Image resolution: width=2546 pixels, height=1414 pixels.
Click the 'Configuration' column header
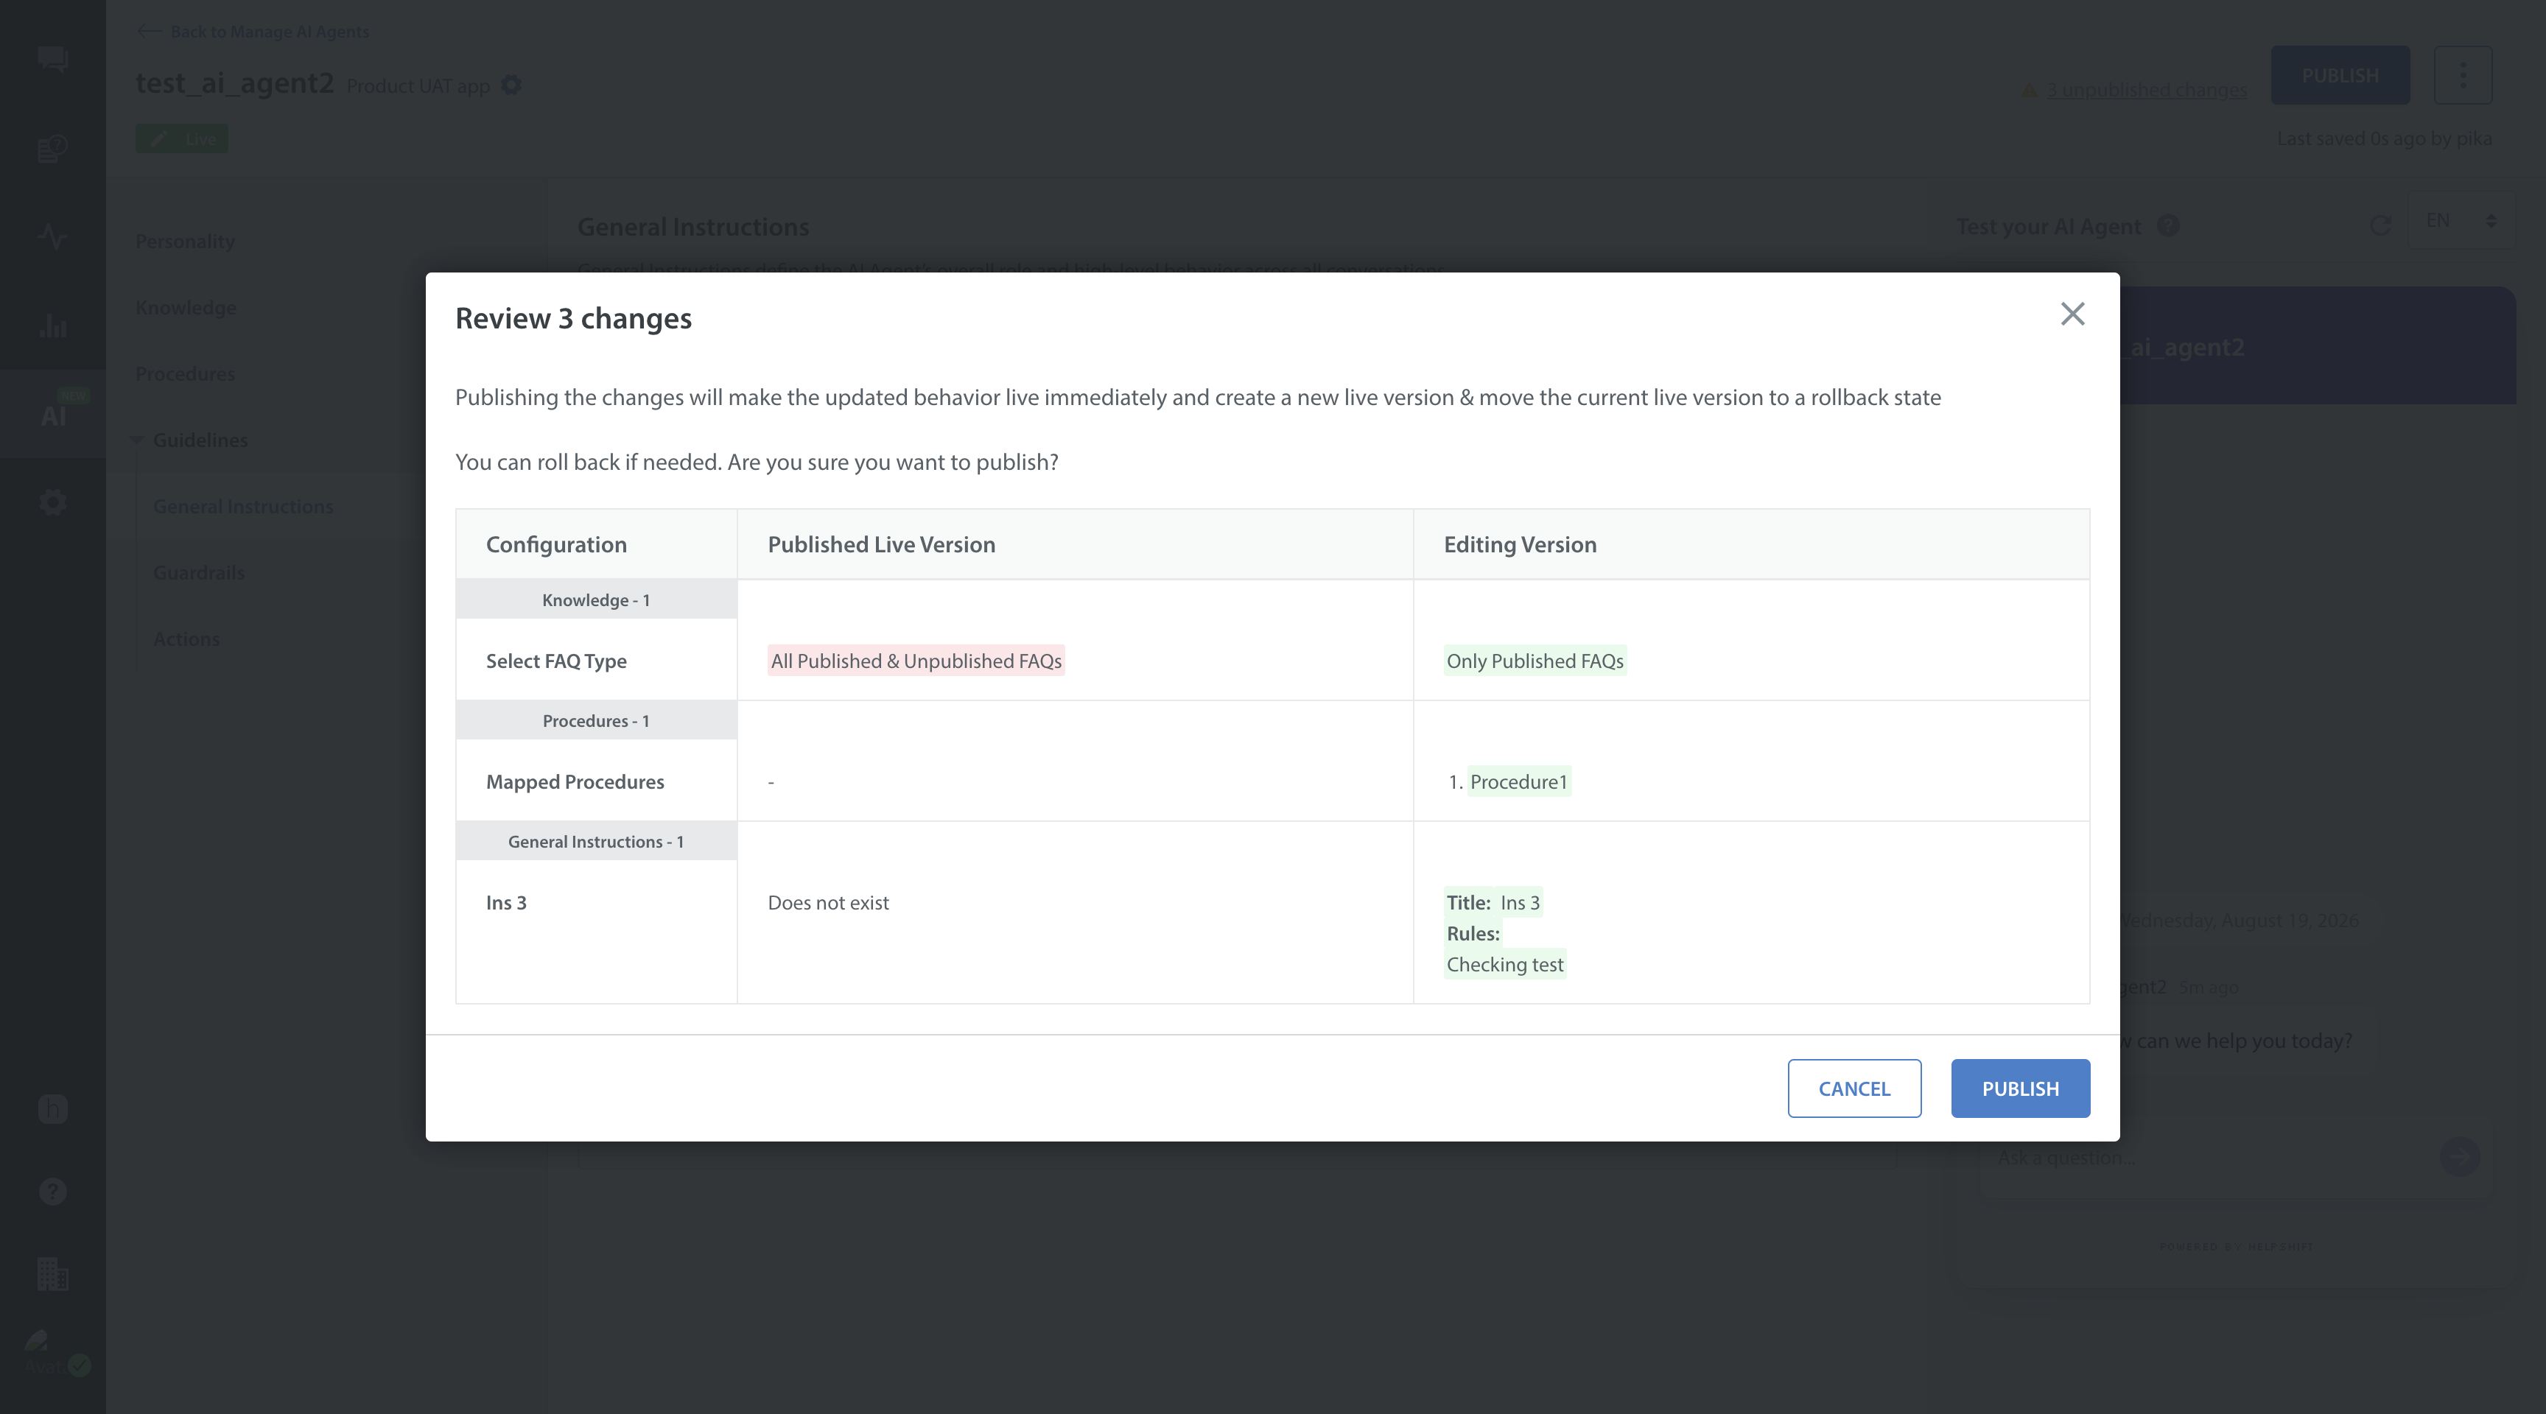pos(556,544)
